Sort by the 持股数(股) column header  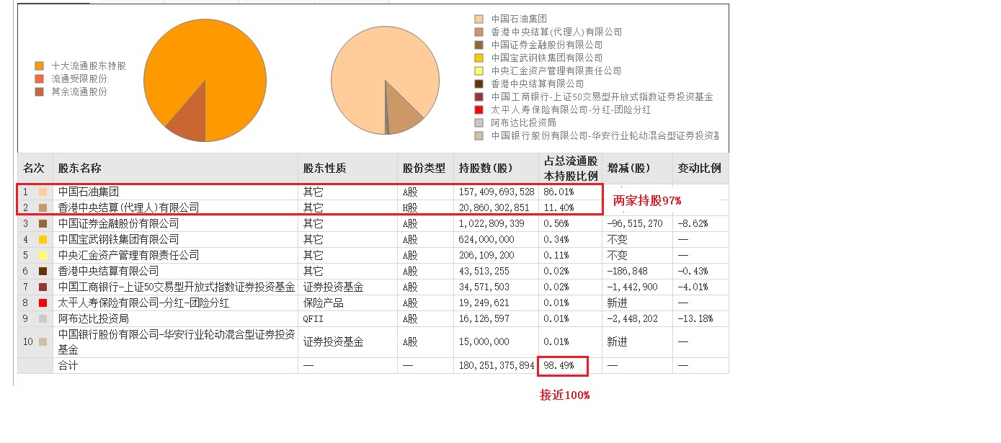pos(496,169)
